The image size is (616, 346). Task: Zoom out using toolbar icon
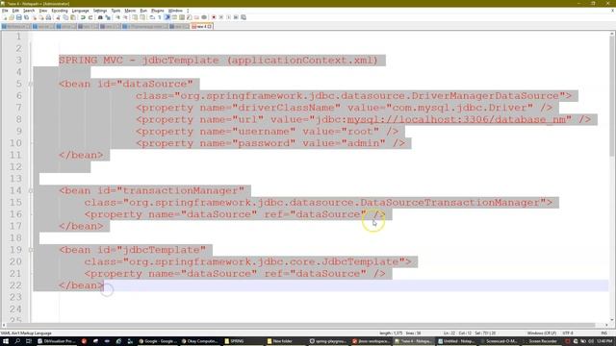pos(126,17)
